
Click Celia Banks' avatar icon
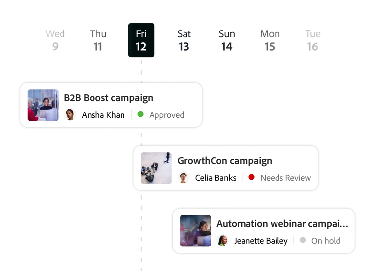[x=184, y=178]
